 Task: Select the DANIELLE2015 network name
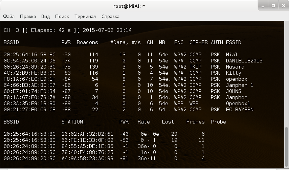(244, 61)
